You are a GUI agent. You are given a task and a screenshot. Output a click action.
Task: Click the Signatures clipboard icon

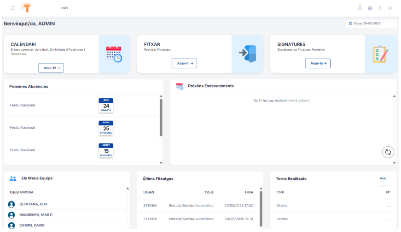tap(380, 54)
